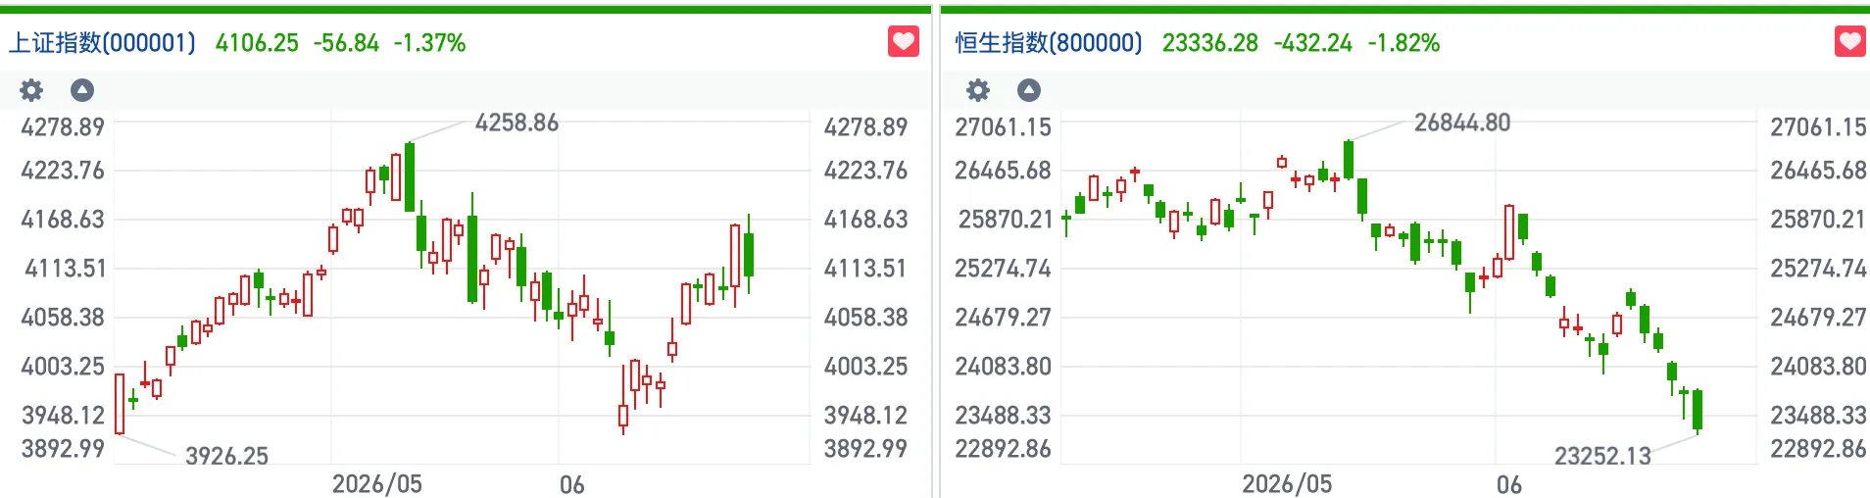Click the last green candlestick on 恒生指数 chart

[x=1698, y=411]
